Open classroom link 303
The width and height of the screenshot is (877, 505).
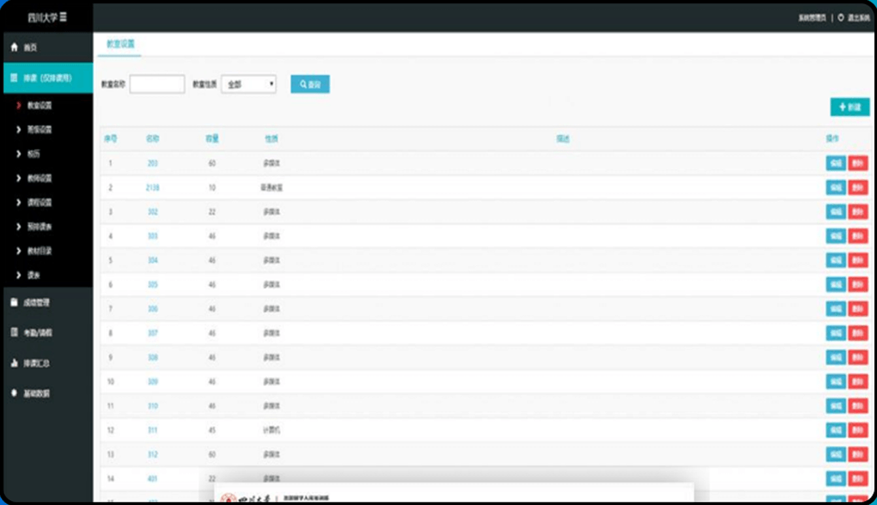(x=152, y=236)
